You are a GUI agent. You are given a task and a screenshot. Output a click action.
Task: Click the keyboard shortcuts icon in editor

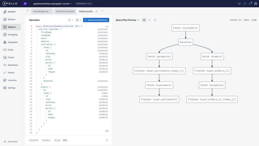(x=107, y=131)
